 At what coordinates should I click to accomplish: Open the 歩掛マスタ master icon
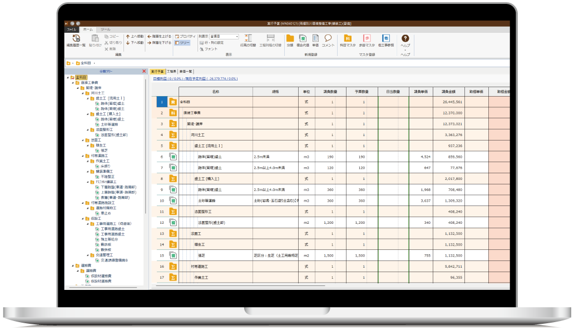pyautogui.click(x=367, y=39)
